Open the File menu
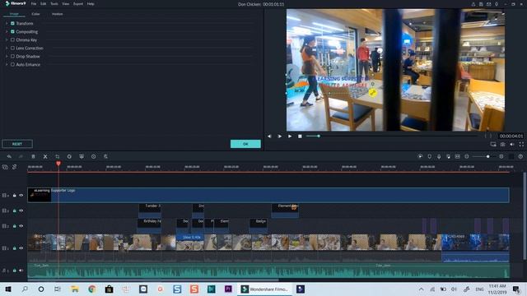The width and height of the screenshot is (527, 296). click(34, 4)
